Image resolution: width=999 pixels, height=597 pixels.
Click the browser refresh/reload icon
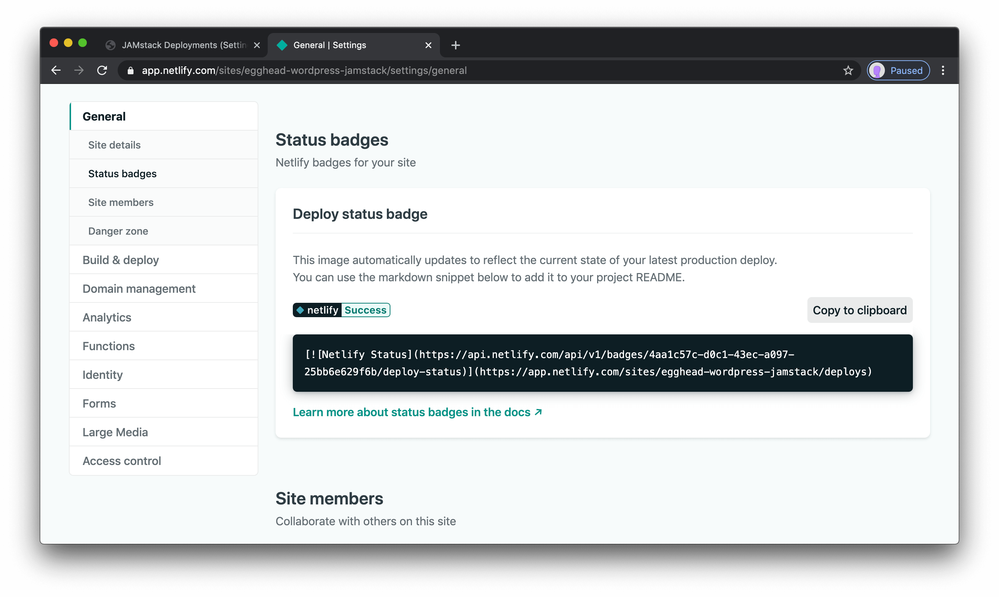102,70
